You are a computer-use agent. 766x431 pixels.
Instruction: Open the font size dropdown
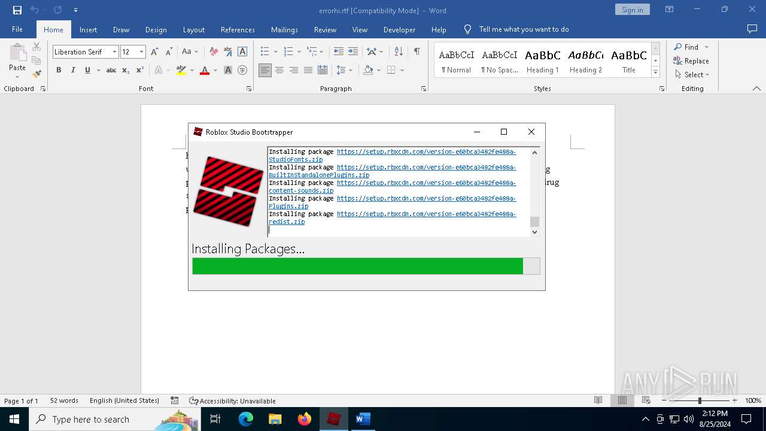141,51
